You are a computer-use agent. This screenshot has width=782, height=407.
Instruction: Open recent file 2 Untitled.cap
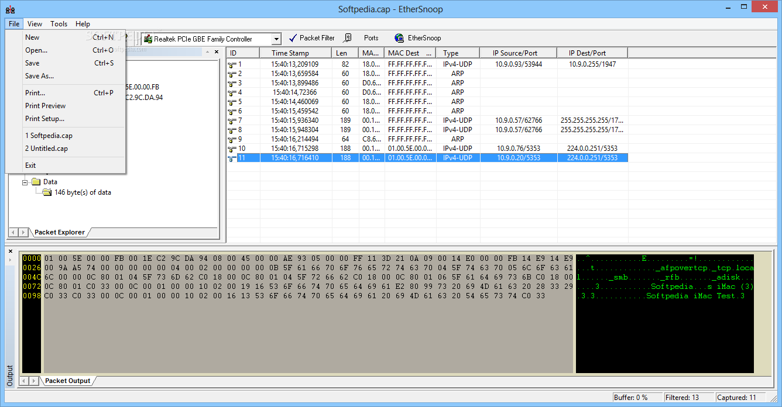(66, 149)
